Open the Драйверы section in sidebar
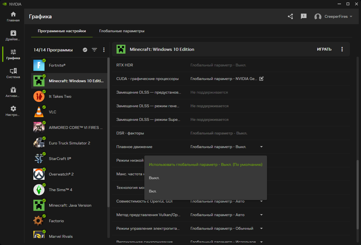The height and width of the screenshot is (245, 361). coord(13,36)
